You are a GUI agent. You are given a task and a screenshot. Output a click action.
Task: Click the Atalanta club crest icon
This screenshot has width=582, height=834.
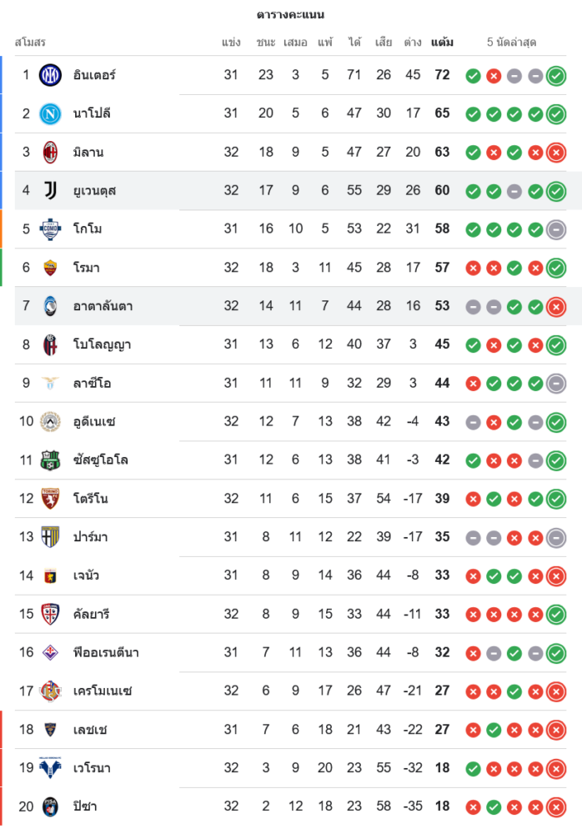click(x=50, y=306)
